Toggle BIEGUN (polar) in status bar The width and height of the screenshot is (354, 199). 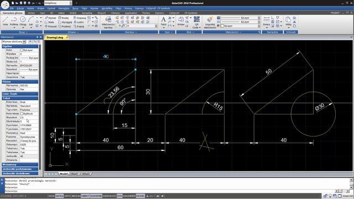[76, 196]
